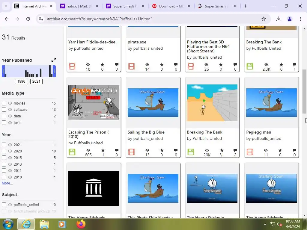
Task: Click the page vertical scrollbar thumb
Action: 304,91
